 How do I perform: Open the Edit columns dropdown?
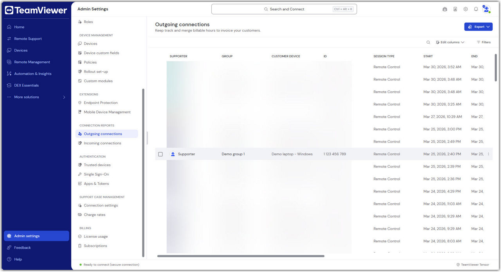click(450, 42)
